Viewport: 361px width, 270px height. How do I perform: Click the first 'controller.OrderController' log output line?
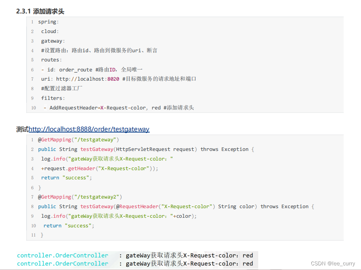tap(135, 255)
